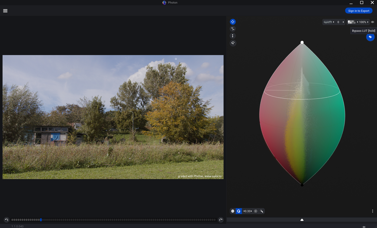Decrease the 100% opacity value
This screenshot has width=377, height=228.
coord(358,22)
